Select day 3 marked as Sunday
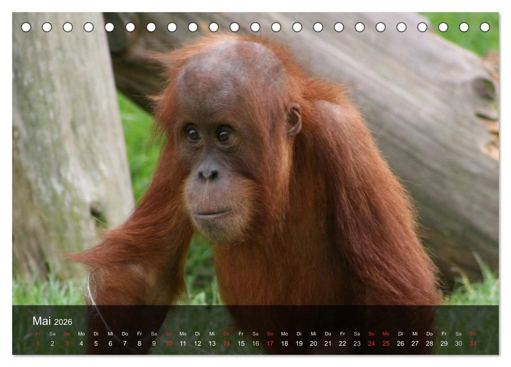The width and height of the screenshot is (511, 367). point(67,343)
